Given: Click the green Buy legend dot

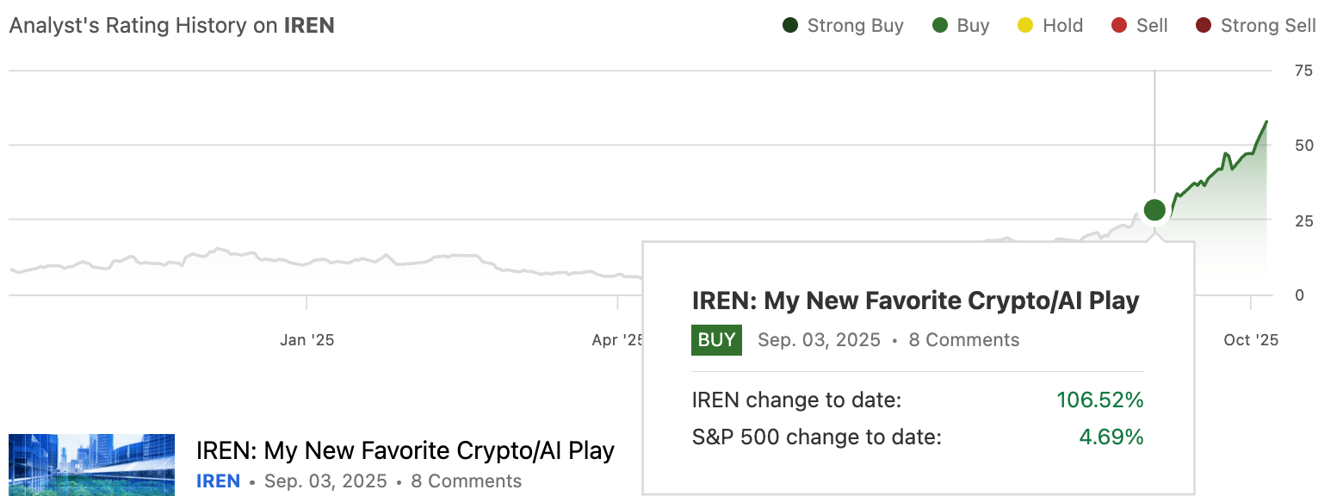Looking at the screenshot, I should [x=940, y=25].
